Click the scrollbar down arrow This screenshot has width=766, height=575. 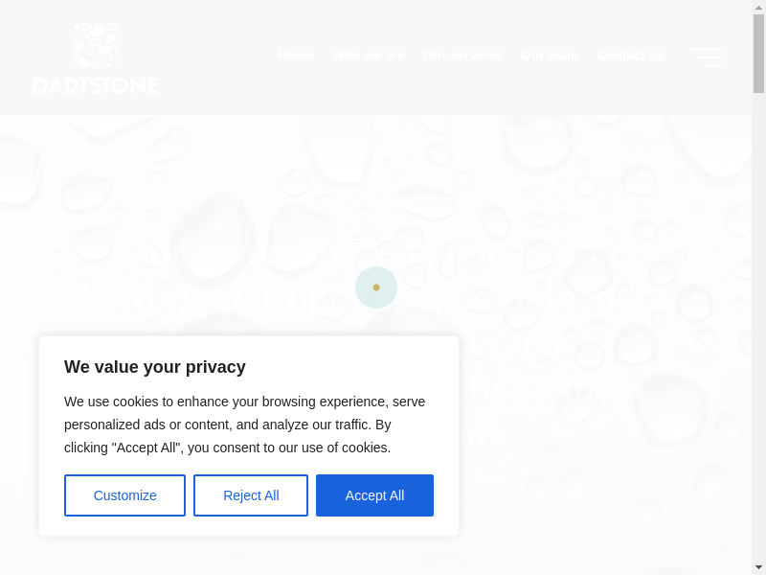(758, 567)
